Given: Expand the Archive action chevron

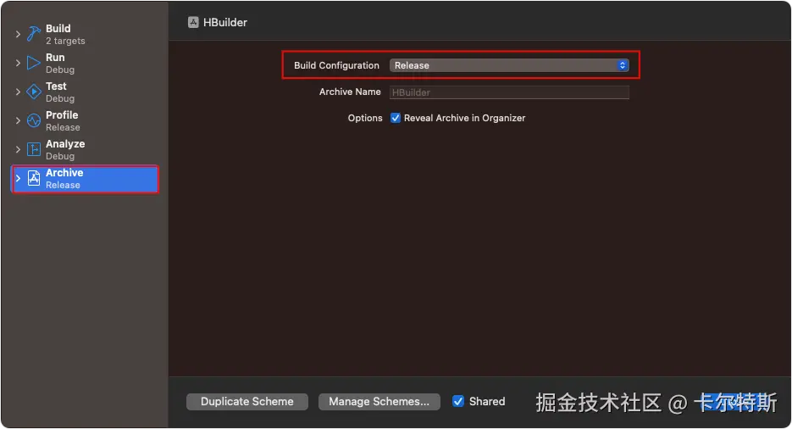Looking at the screenshot, I should point(18,178).
